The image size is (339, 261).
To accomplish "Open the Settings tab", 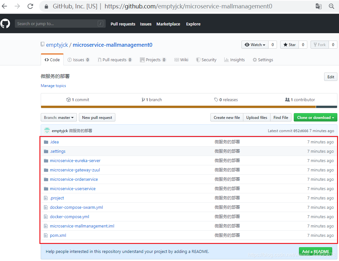I will [x=263, y=60].
